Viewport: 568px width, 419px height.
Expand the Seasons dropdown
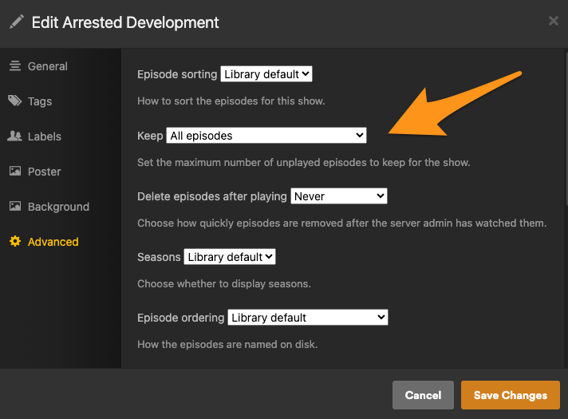[230, 257]
